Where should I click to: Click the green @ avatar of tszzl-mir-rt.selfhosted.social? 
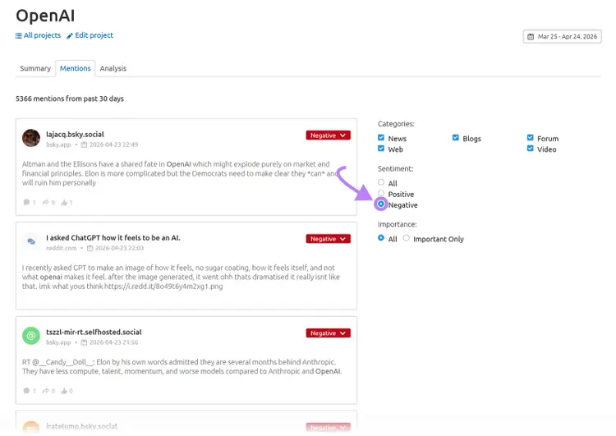click(31, 336)
